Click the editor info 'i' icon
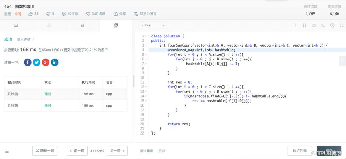 point(295,25)
